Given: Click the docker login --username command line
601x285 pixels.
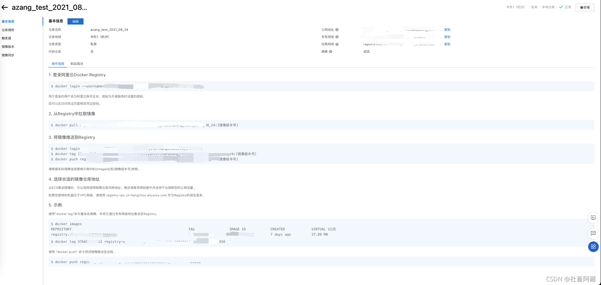Looking at the screenshot, I should (321, 86).
